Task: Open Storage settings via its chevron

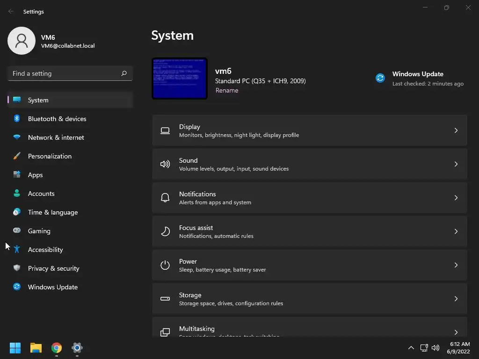Action: coord(456,299)
